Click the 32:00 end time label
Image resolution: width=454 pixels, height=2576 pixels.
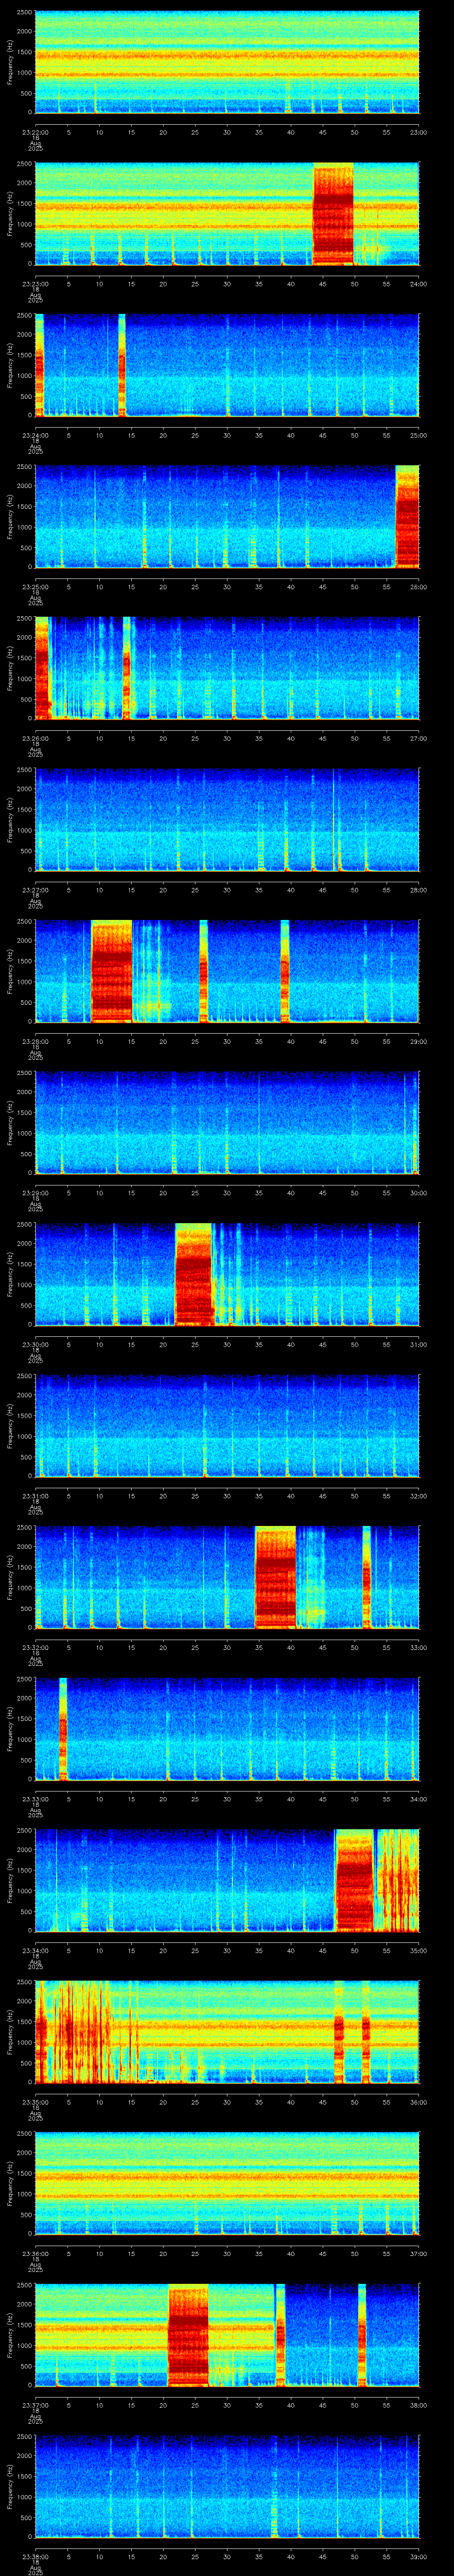(418, 1496)
